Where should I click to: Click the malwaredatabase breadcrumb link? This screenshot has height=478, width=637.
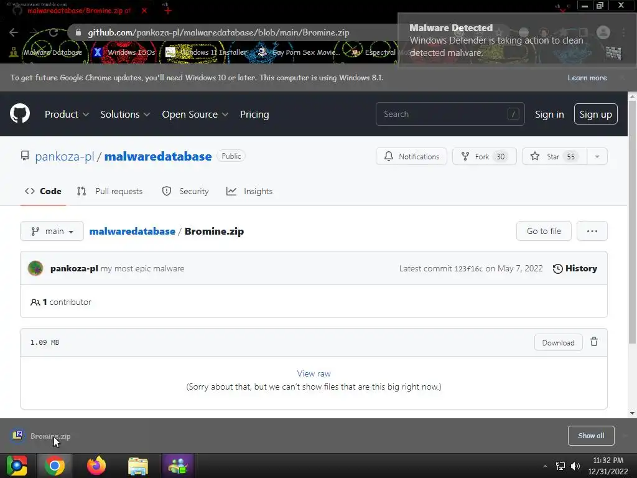click(132, 231)
